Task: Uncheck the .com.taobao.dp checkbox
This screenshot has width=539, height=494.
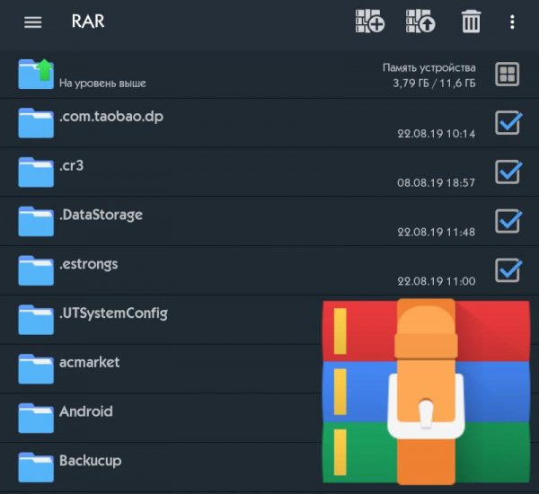Action: click(x=508, y=123)
